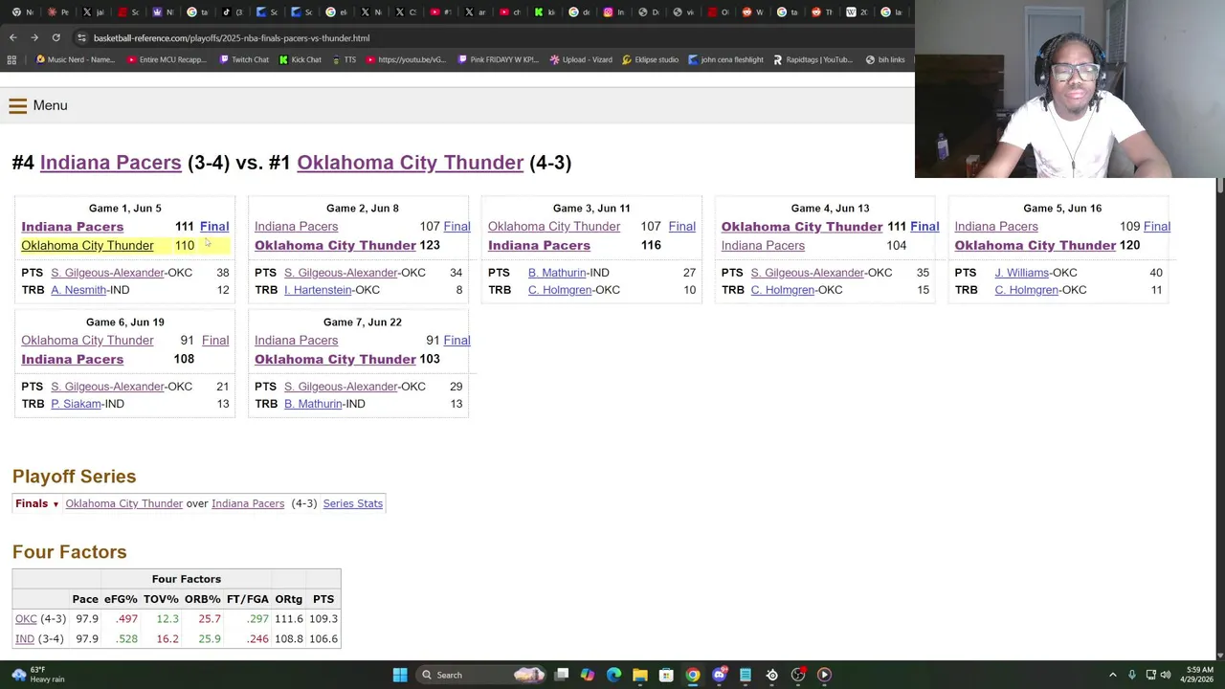Go forward with the browser forward arrow
Viewport: 1225px width, 689px height.
(34, 37)
